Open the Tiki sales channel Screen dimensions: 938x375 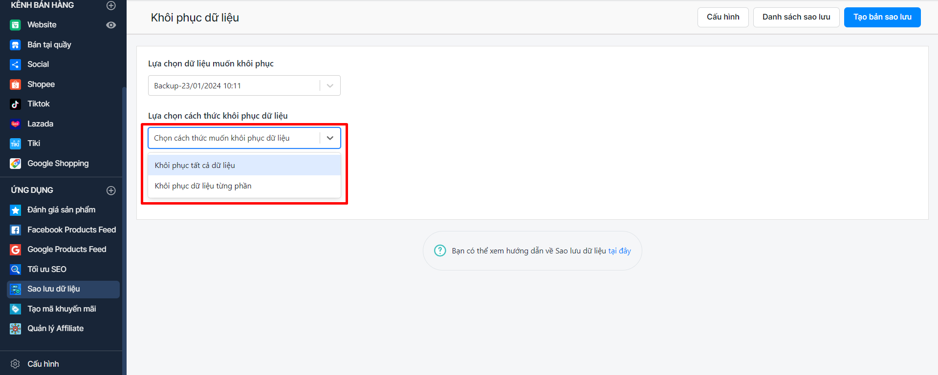point(34,144)
